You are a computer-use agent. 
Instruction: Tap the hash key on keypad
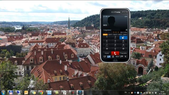pos(123,49)
